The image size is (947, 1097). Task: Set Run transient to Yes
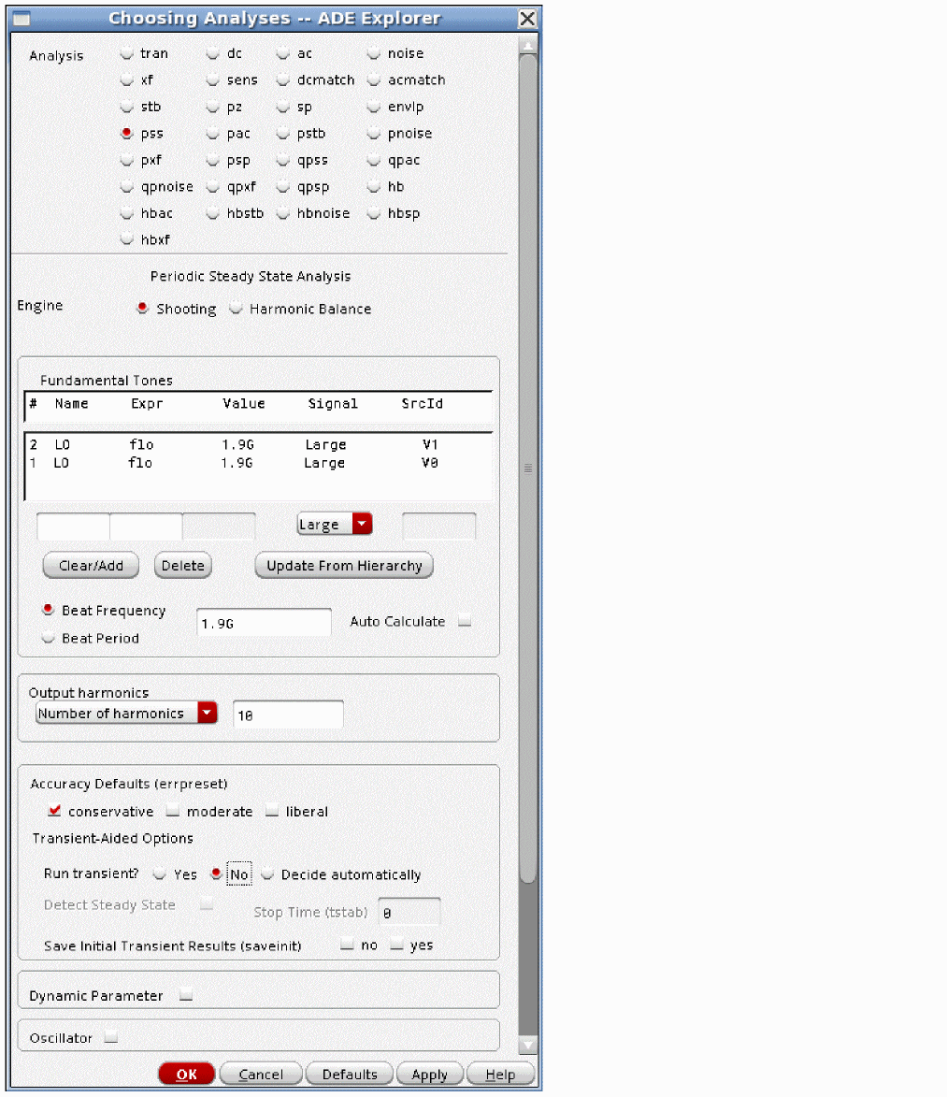160,873
